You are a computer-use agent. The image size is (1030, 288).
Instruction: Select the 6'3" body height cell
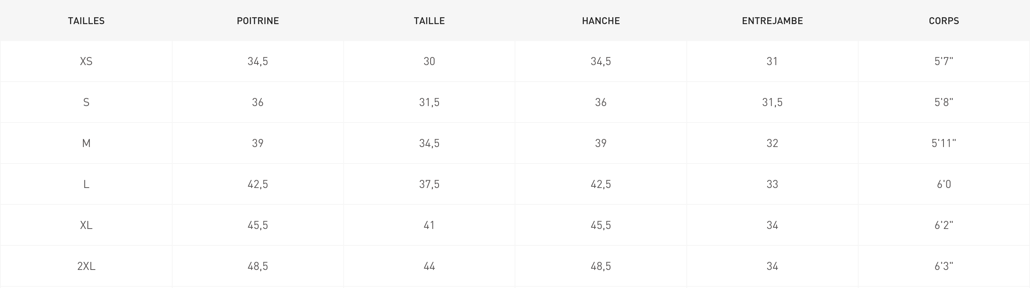(944, 266)
